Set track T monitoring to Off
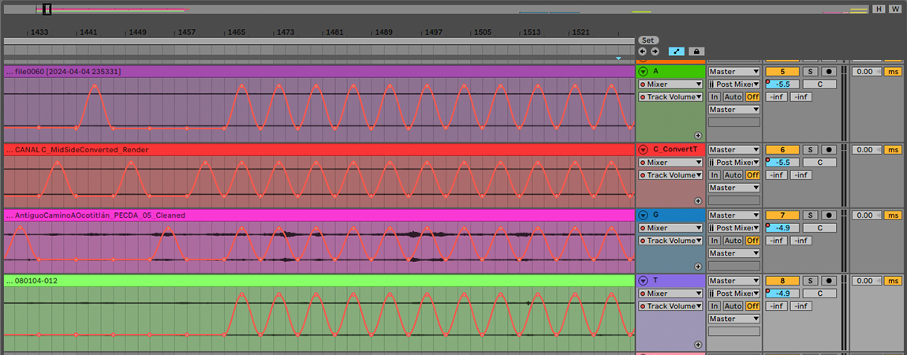Viewport: 907px width, 355px height. pos(752,306)
